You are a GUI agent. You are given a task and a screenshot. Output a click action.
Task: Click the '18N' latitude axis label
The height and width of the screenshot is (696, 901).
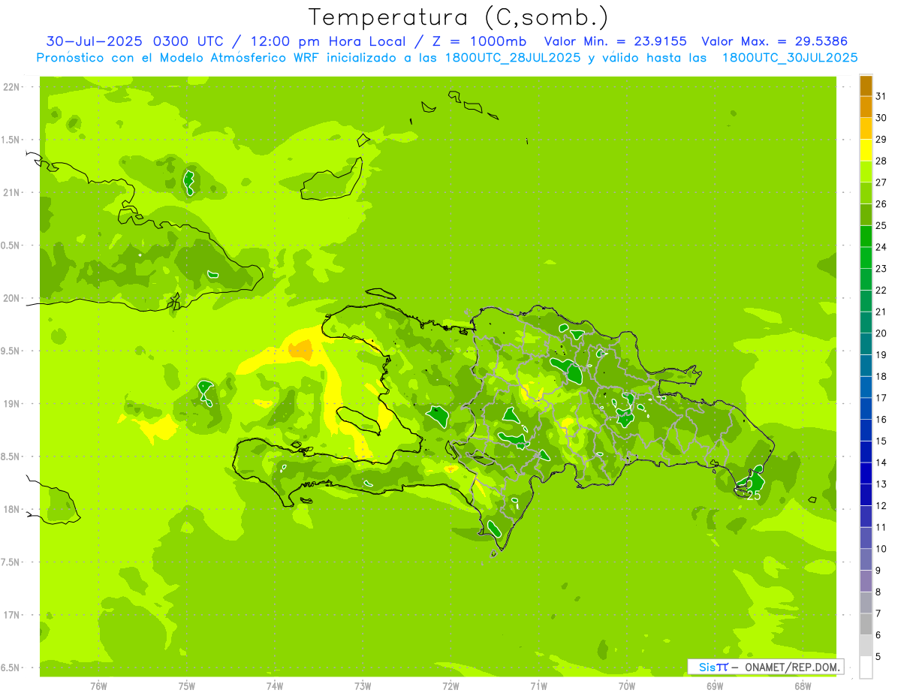coord(11,509)
